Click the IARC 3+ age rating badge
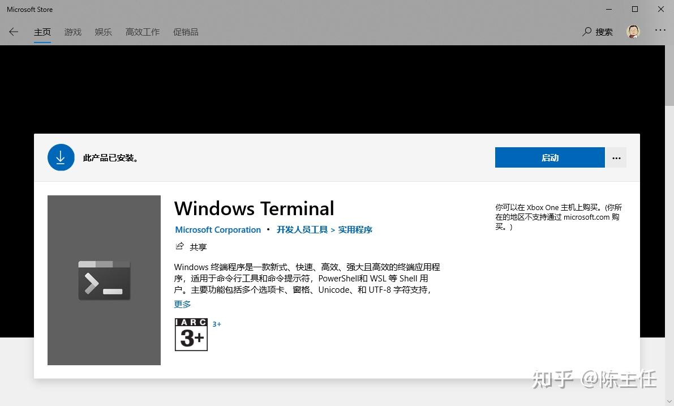Viewport: 674px width, 406px height. click(191, 334)
